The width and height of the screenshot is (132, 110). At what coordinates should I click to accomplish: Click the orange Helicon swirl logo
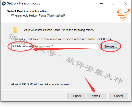tap(123, 14)
